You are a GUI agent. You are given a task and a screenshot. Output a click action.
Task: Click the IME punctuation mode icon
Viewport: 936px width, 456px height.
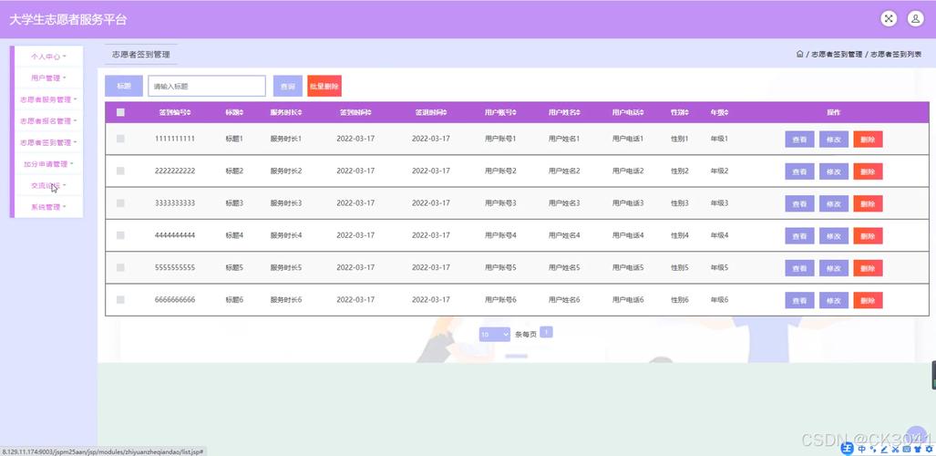pyautogui.click(x=873, y=449)
